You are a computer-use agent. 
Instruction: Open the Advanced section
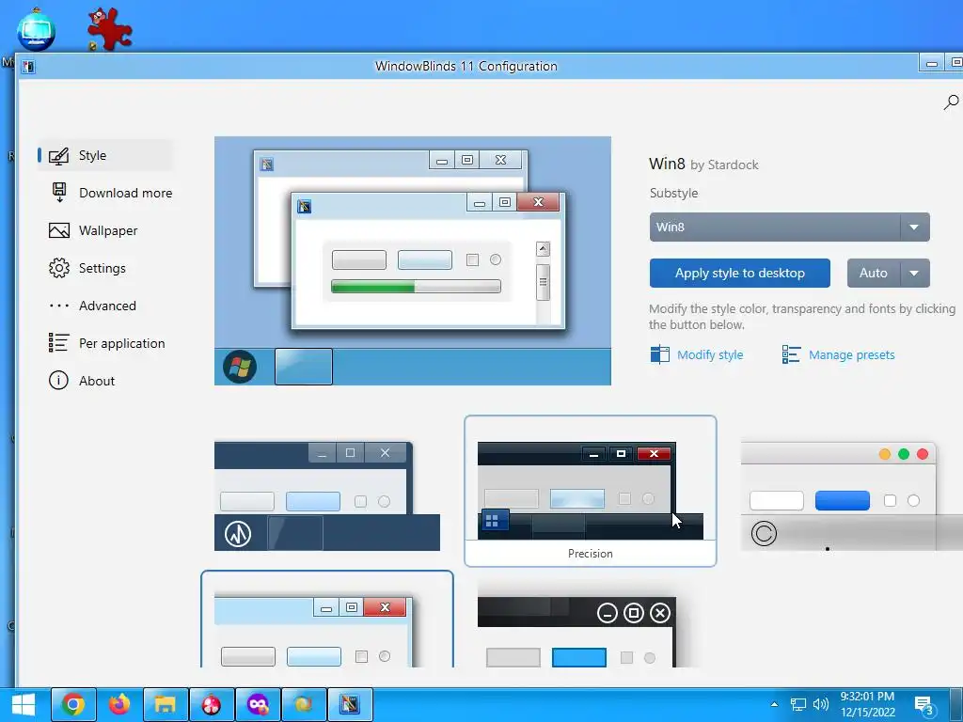tap(93, 306)
